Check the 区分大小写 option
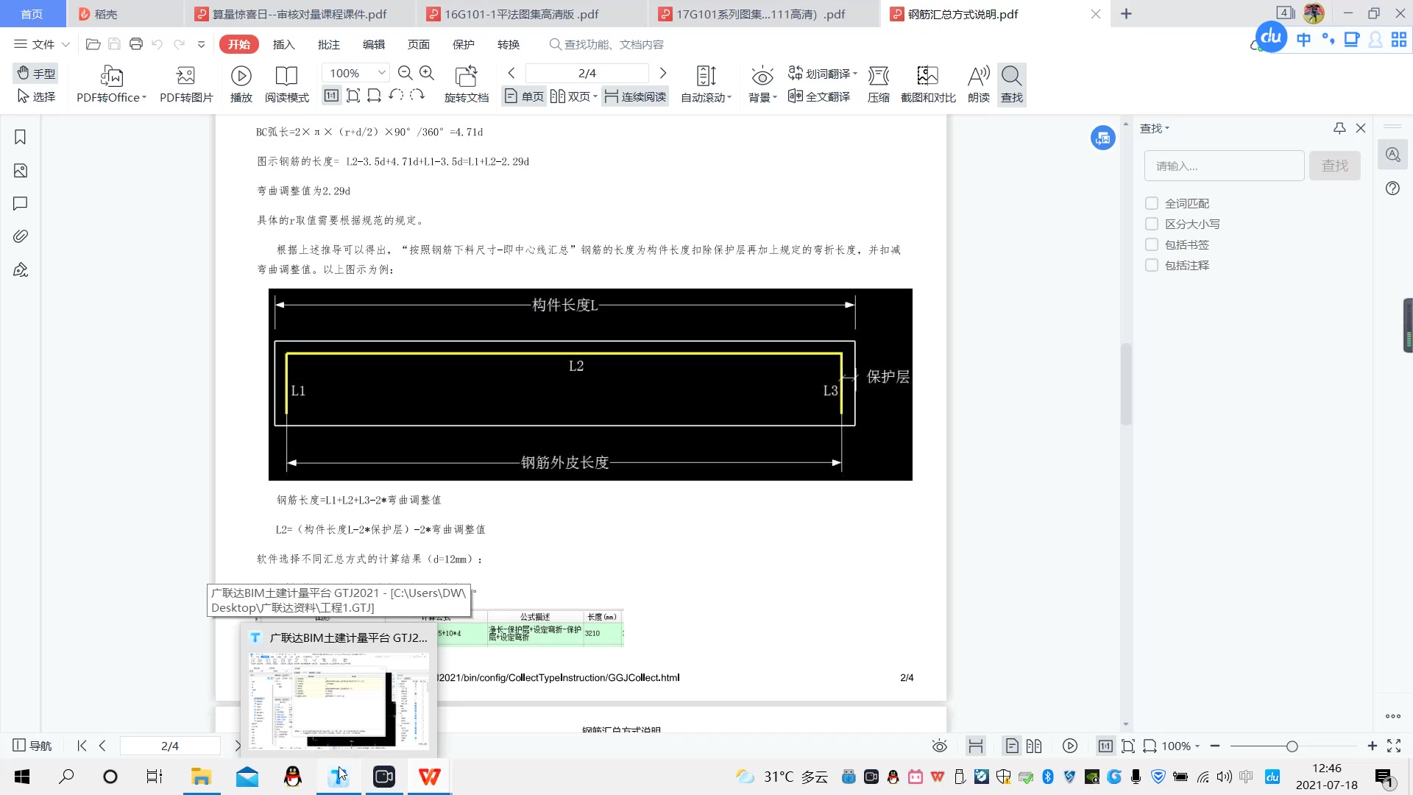1413x795 pixels. coord(1152,224)
